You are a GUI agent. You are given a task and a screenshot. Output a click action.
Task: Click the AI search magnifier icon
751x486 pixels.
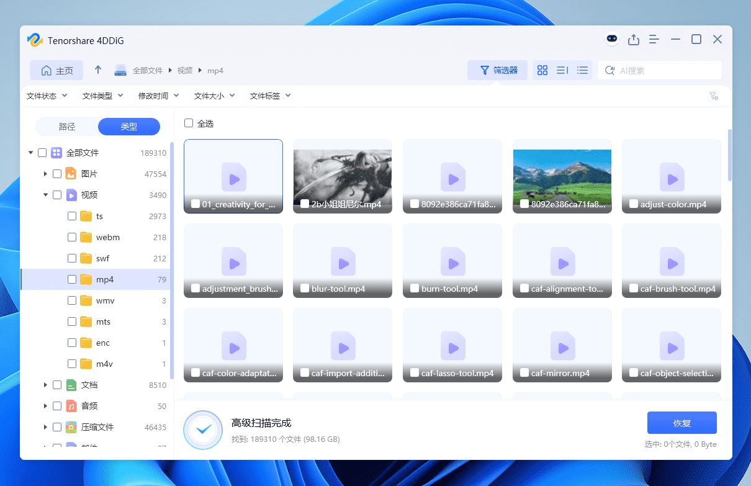[x=609, y=70]
